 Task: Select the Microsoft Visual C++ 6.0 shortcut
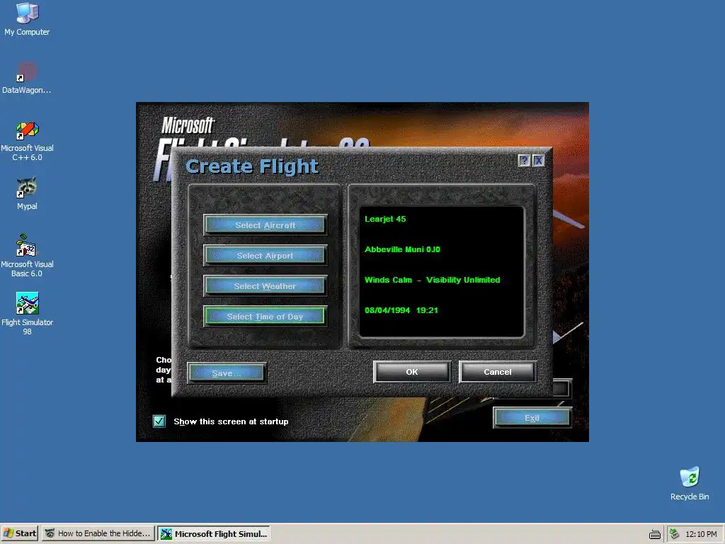pos(27,141)
